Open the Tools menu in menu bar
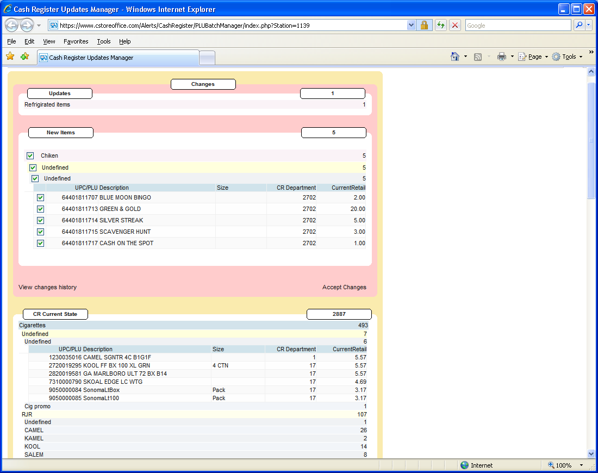598x473 pixels. tap(103, 41)
